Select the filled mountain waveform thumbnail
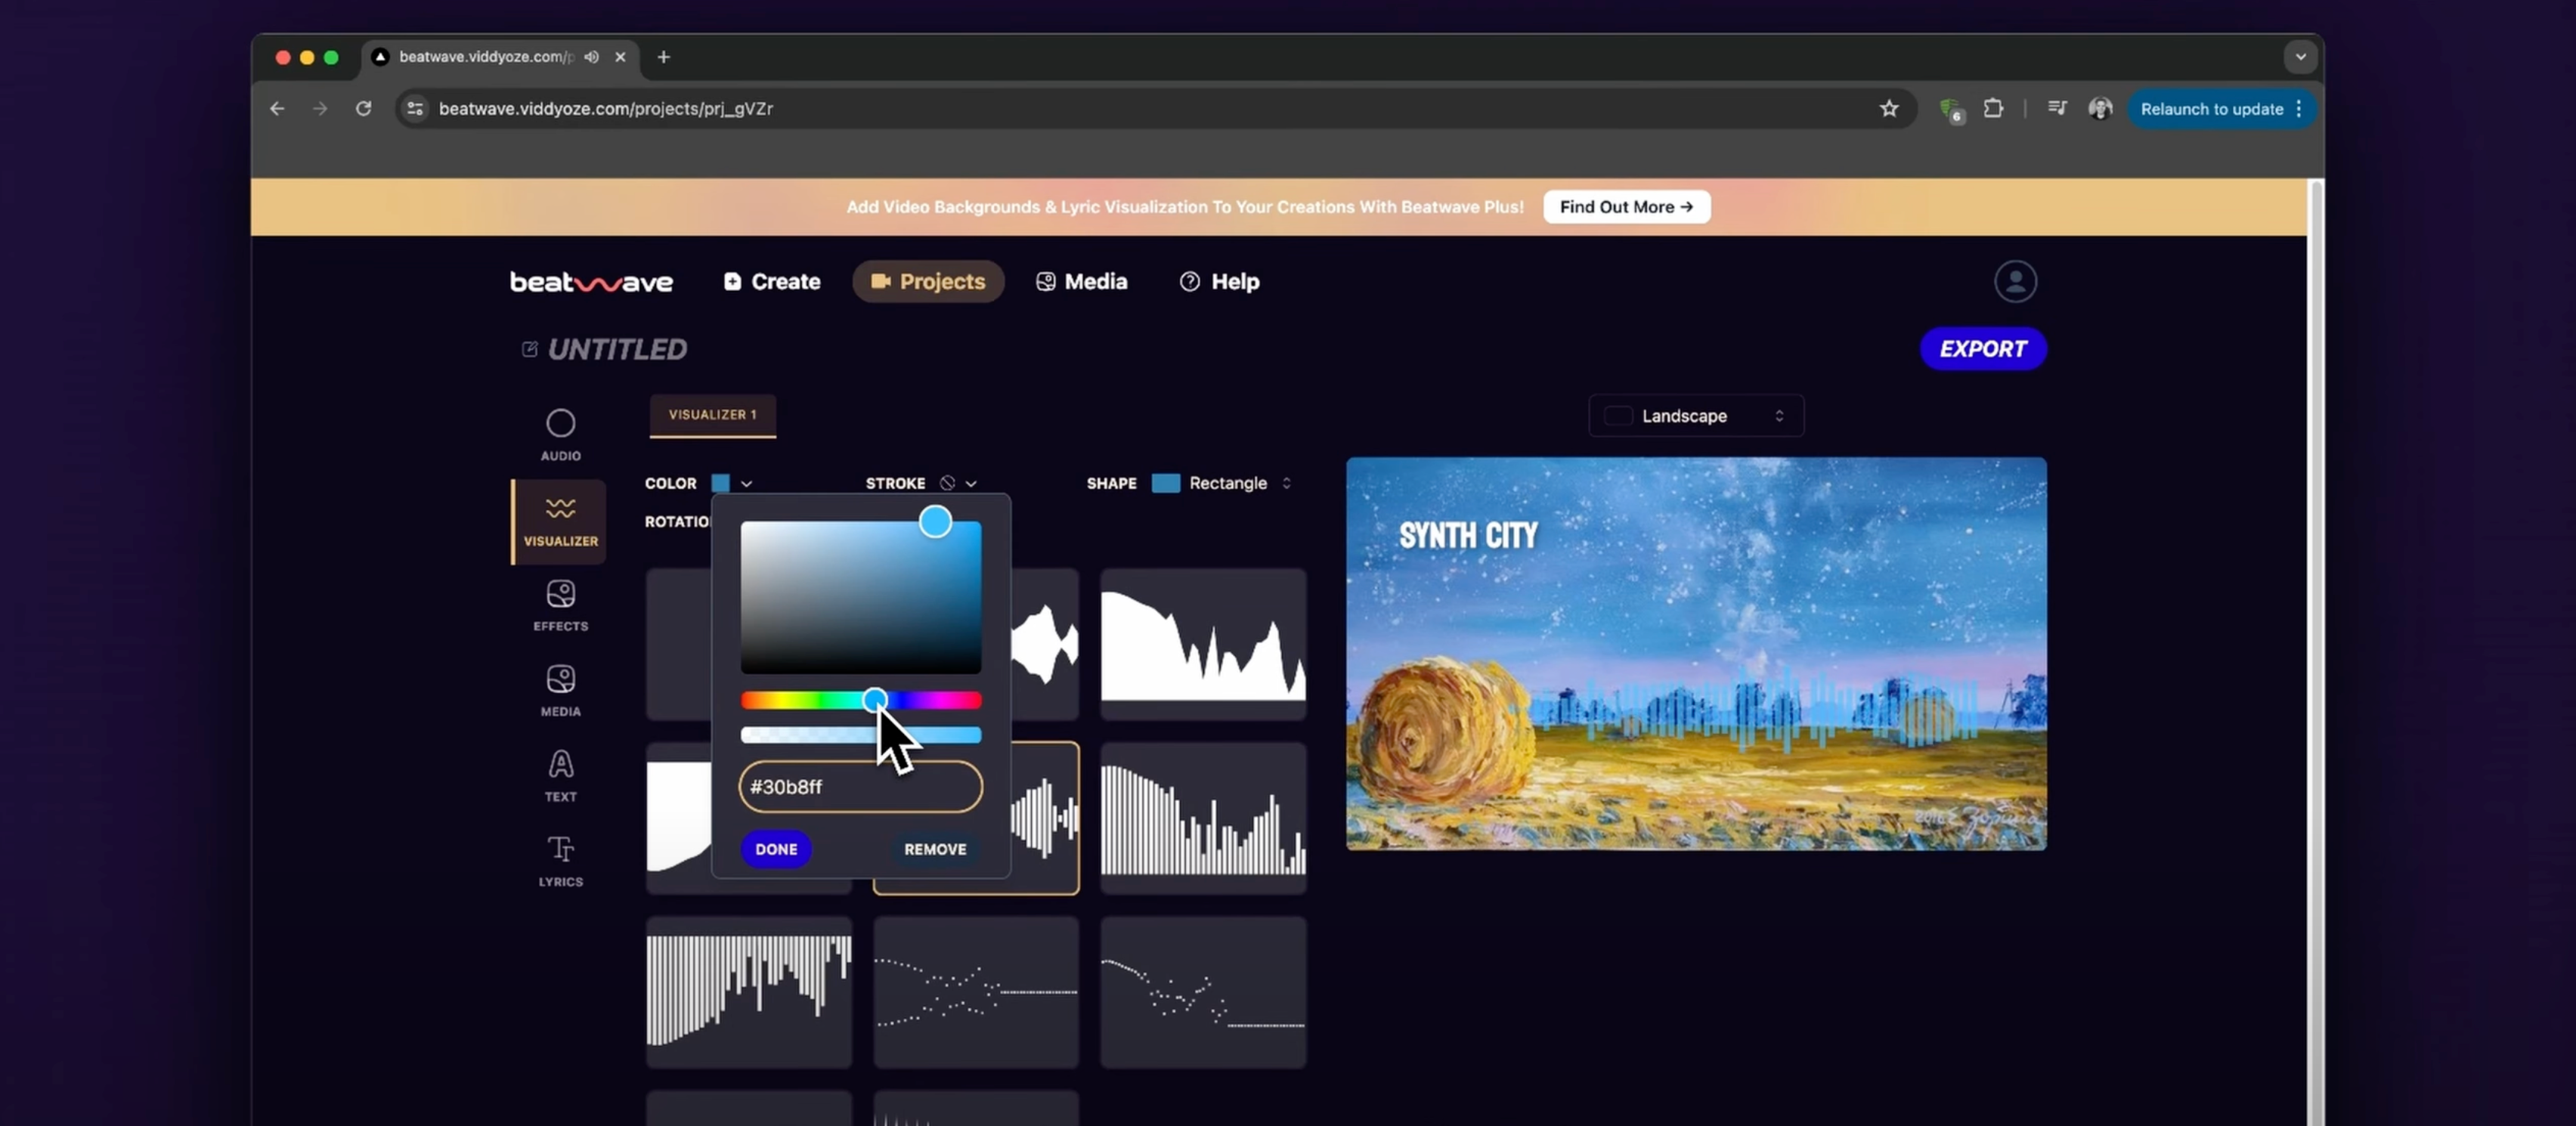 1202,645
